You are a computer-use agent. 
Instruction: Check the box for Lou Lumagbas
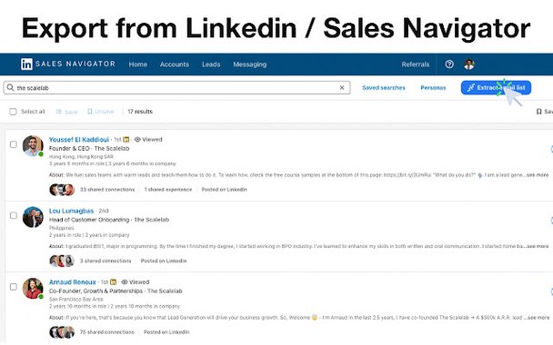coord(14,215)
